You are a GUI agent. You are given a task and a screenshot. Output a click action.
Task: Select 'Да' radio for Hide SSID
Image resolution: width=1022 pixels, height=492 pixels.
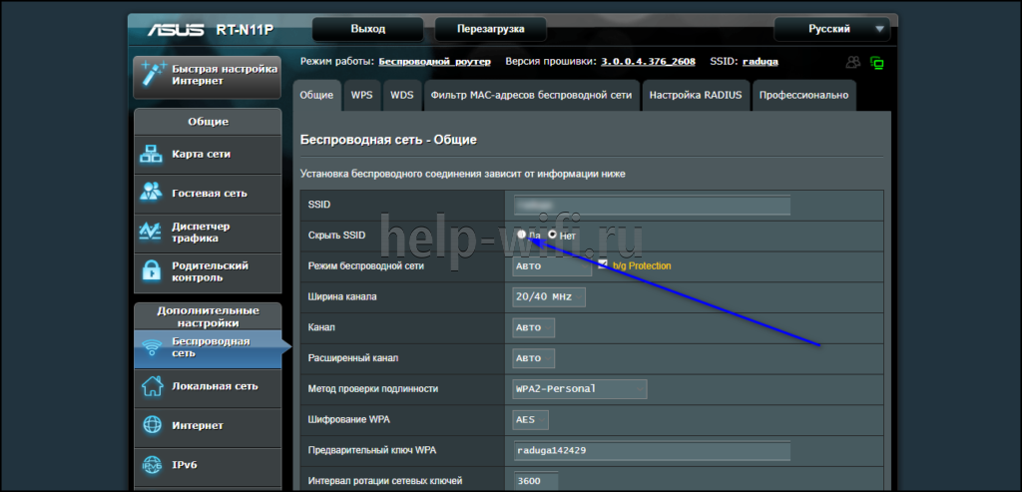point(522,236)
